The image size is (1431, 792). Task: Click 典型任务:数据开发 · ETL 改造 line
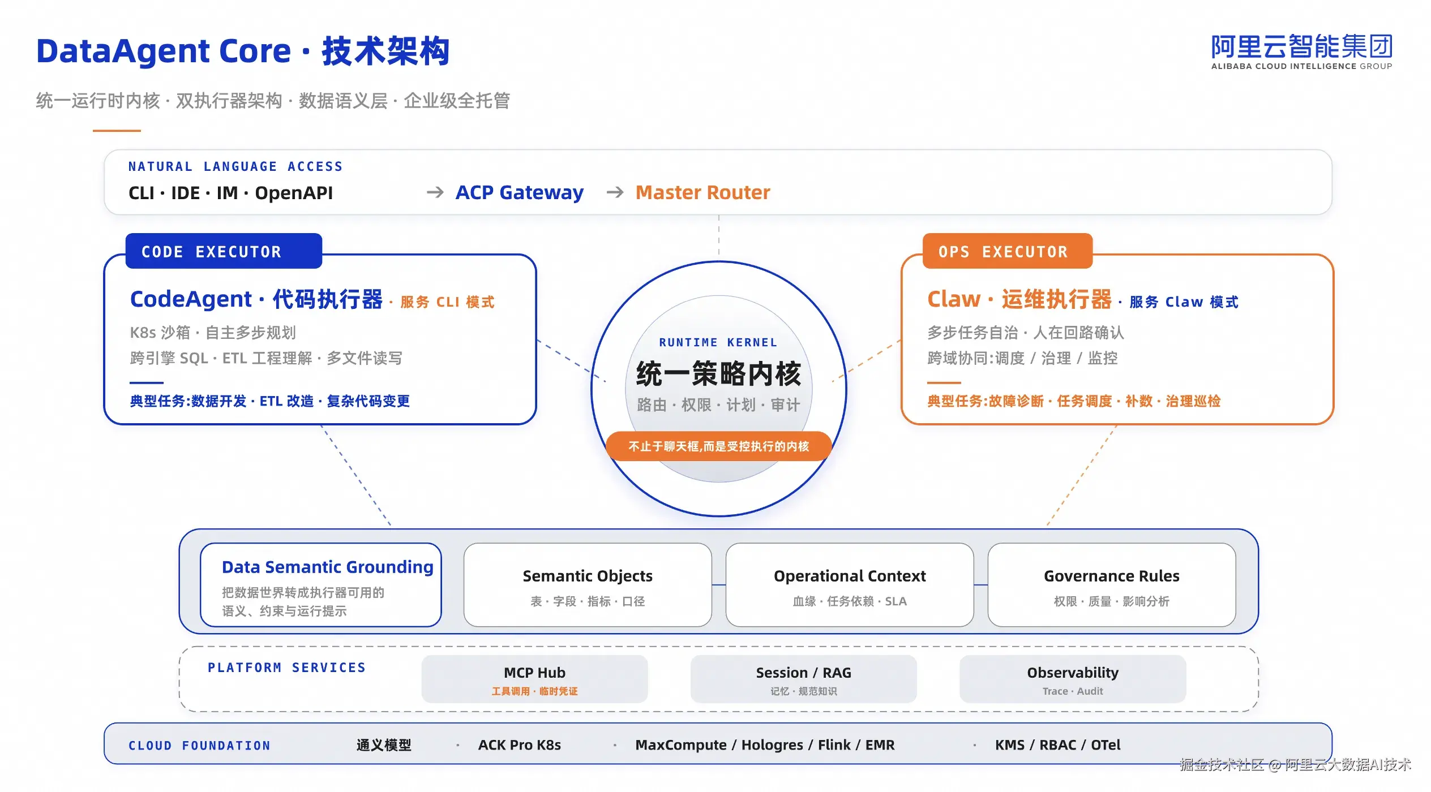pyautogui.click(x=269, y=401)
